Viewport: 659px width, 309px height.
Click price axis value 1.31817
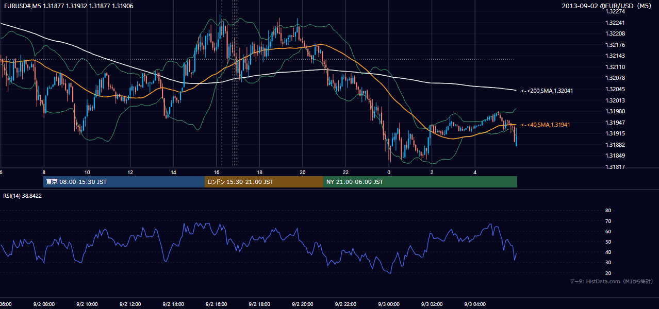(x=615, y=167)
